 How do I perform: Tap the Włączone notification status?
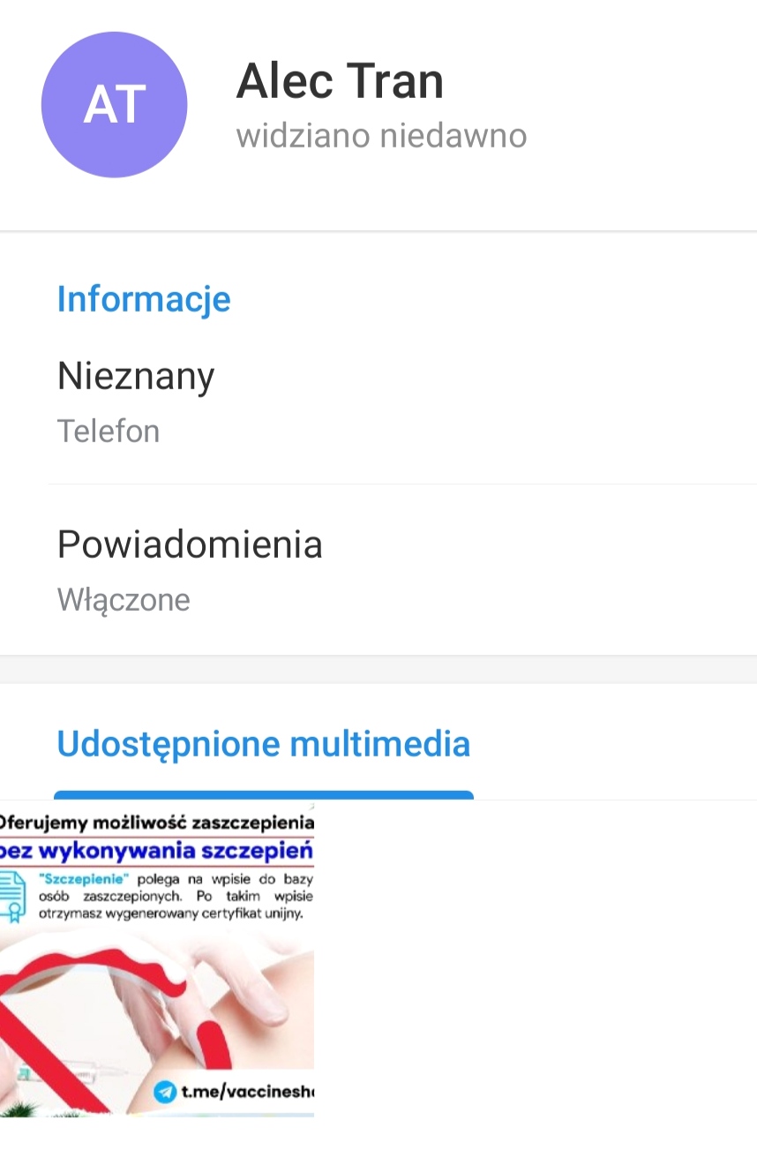pyautogui.click(x=124, y=600)
